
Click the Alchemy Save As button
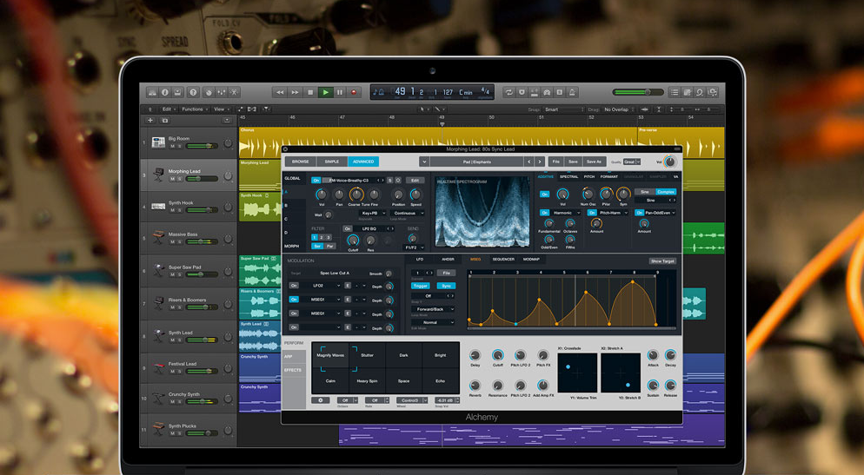coord(594,162)
